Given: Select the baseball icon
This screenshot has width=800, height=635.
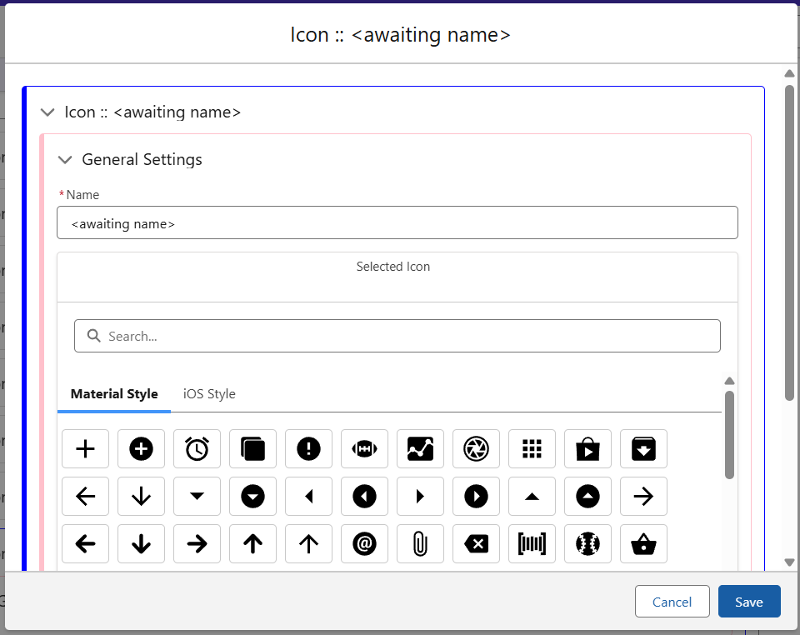Looking at the screenshot, I should [587, 544].
